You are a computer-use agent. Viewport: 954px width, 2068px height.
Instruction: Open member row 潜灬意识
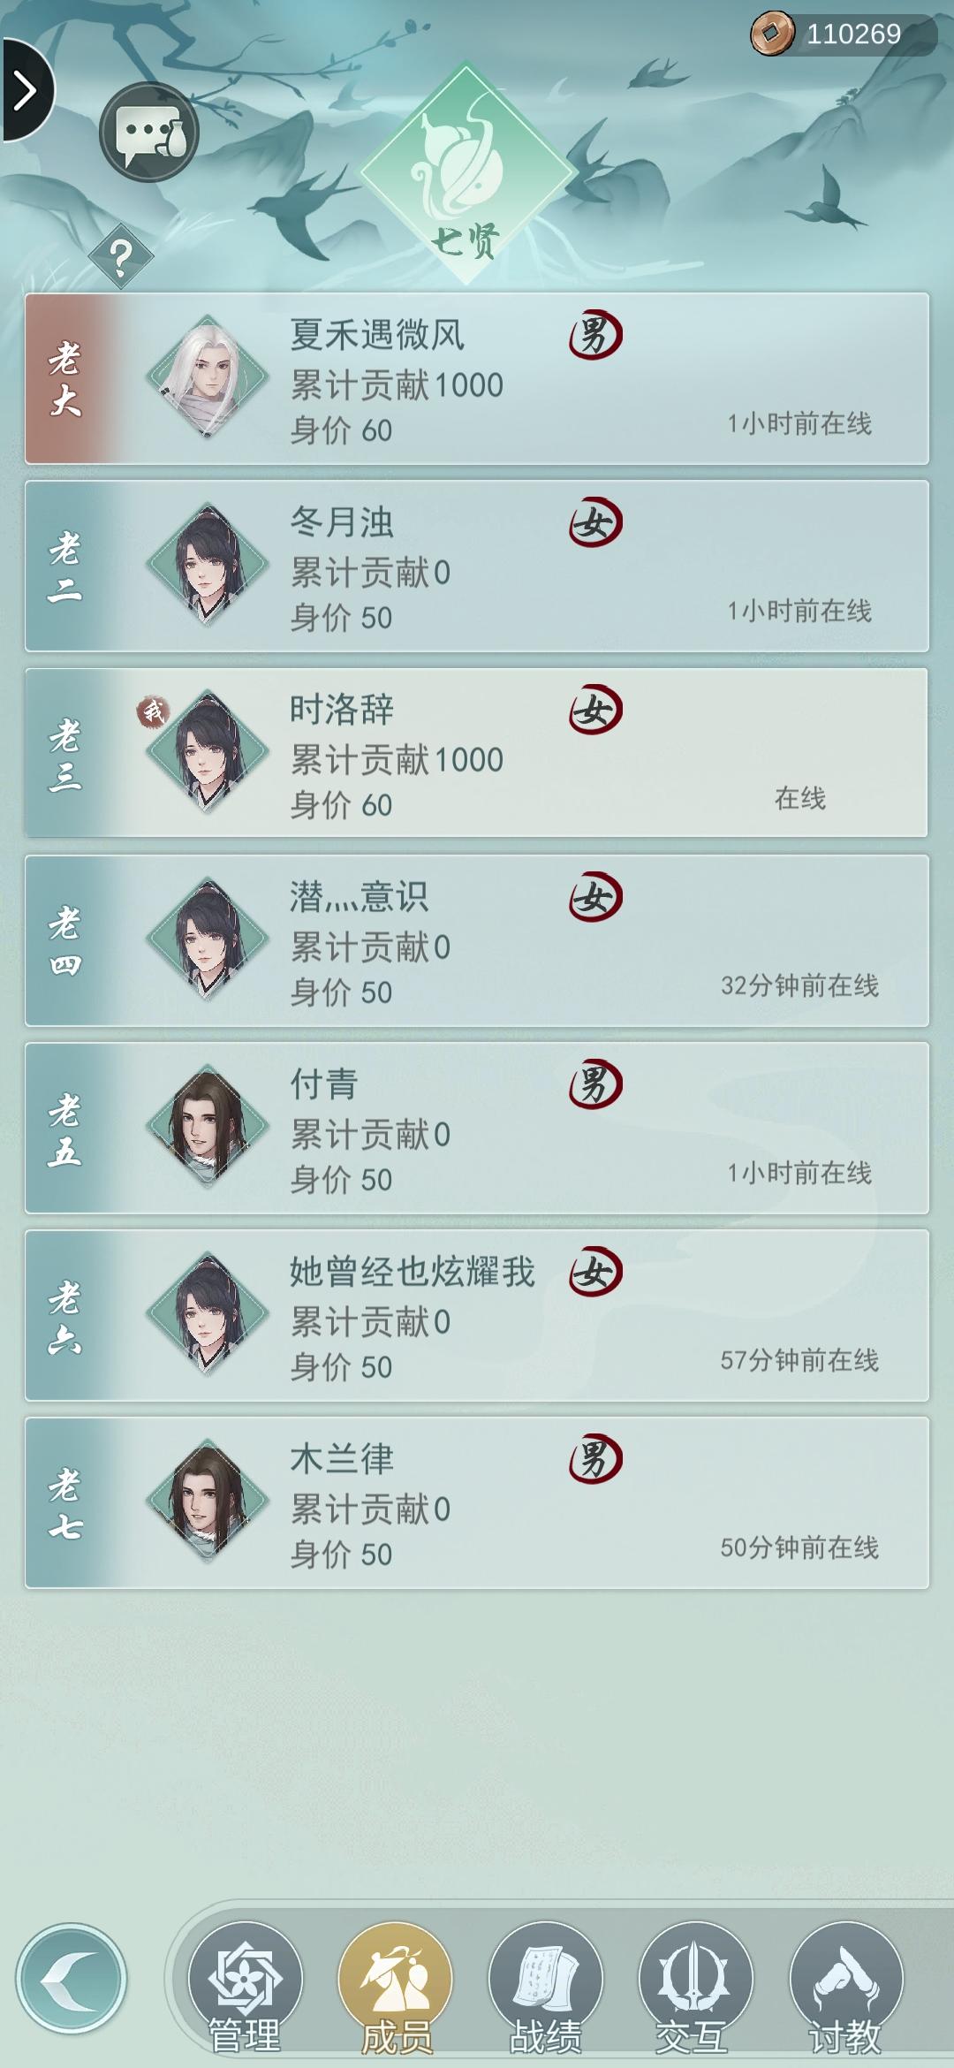click(477, 940)
